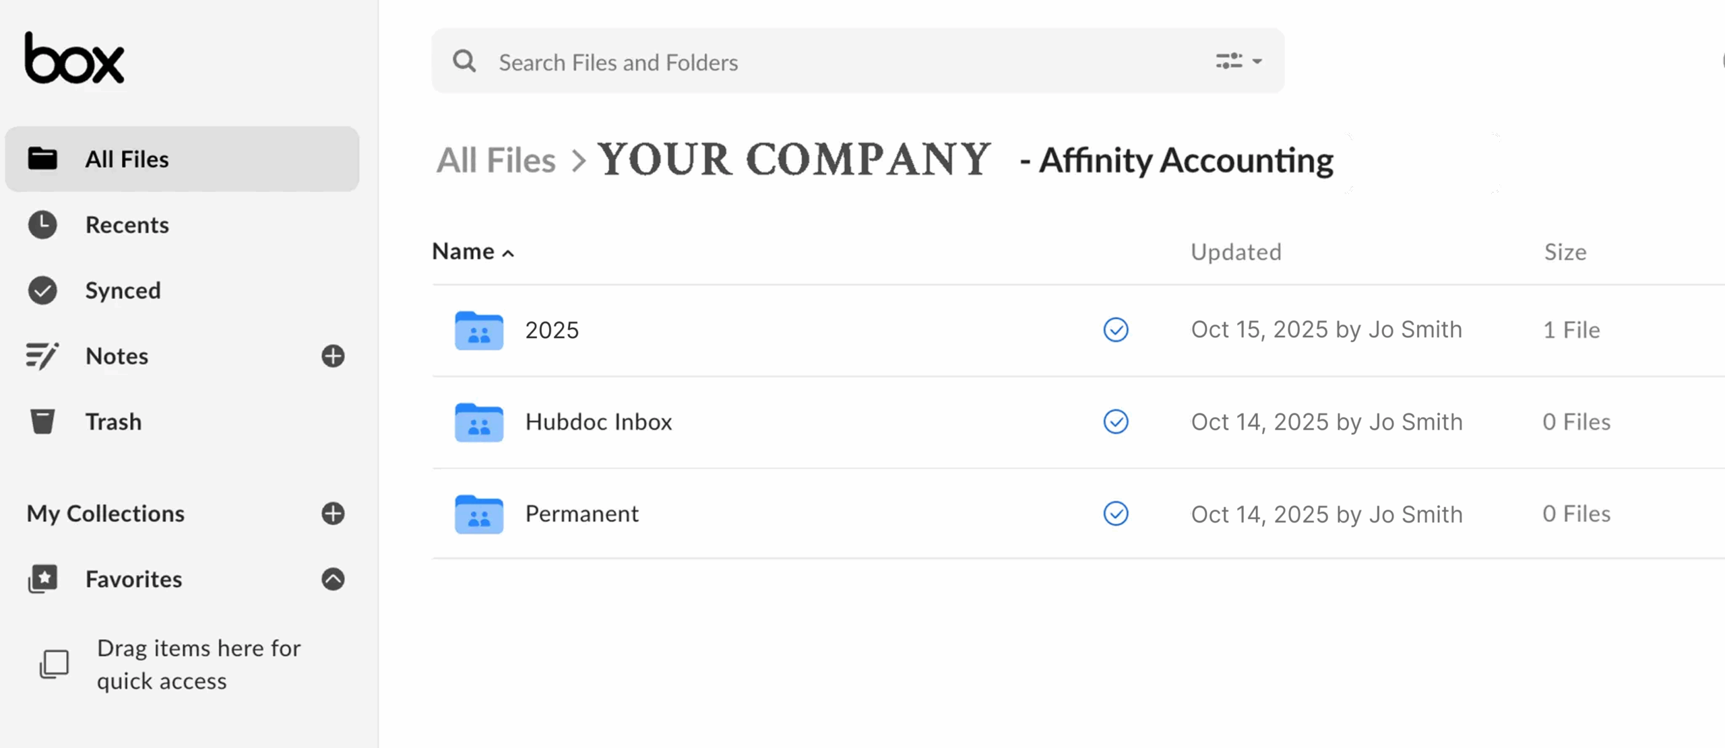This screenshot has width=1725, height=748.
Task: Toggle sync checkmark for 2025 folder
Action: pyautogui.click(x=1116, y=329)
